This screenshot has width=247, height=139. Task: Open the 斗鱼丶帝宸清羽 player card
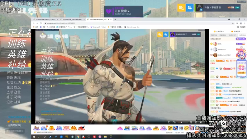[218, 7]
